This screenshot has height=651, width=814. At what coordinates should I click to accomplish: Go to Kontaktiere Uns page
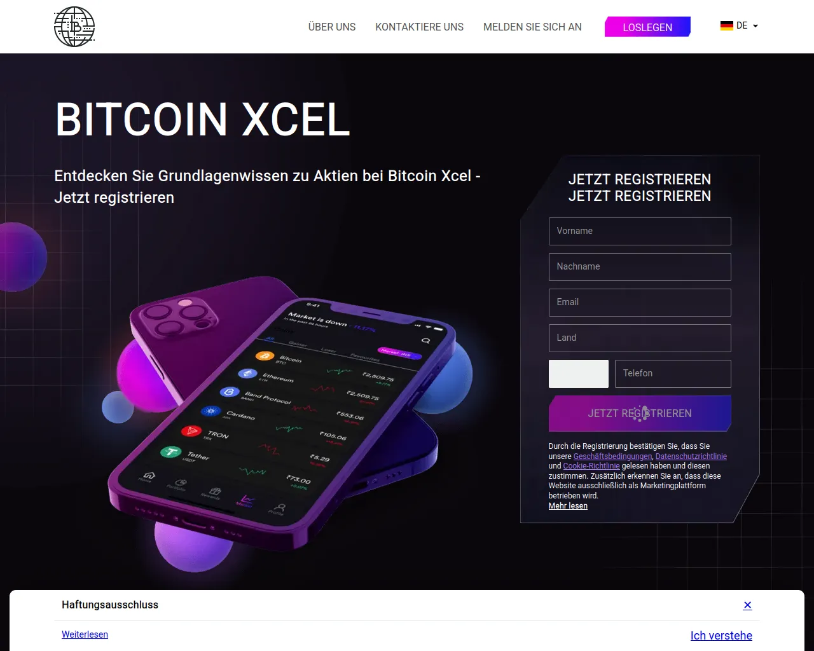420,27
